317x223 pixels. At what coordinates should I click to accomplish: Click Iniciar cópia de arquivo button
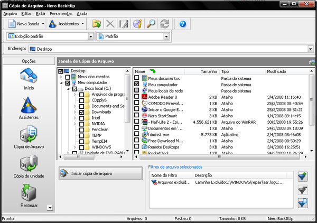pyautogui.click(x=101, y=173)
